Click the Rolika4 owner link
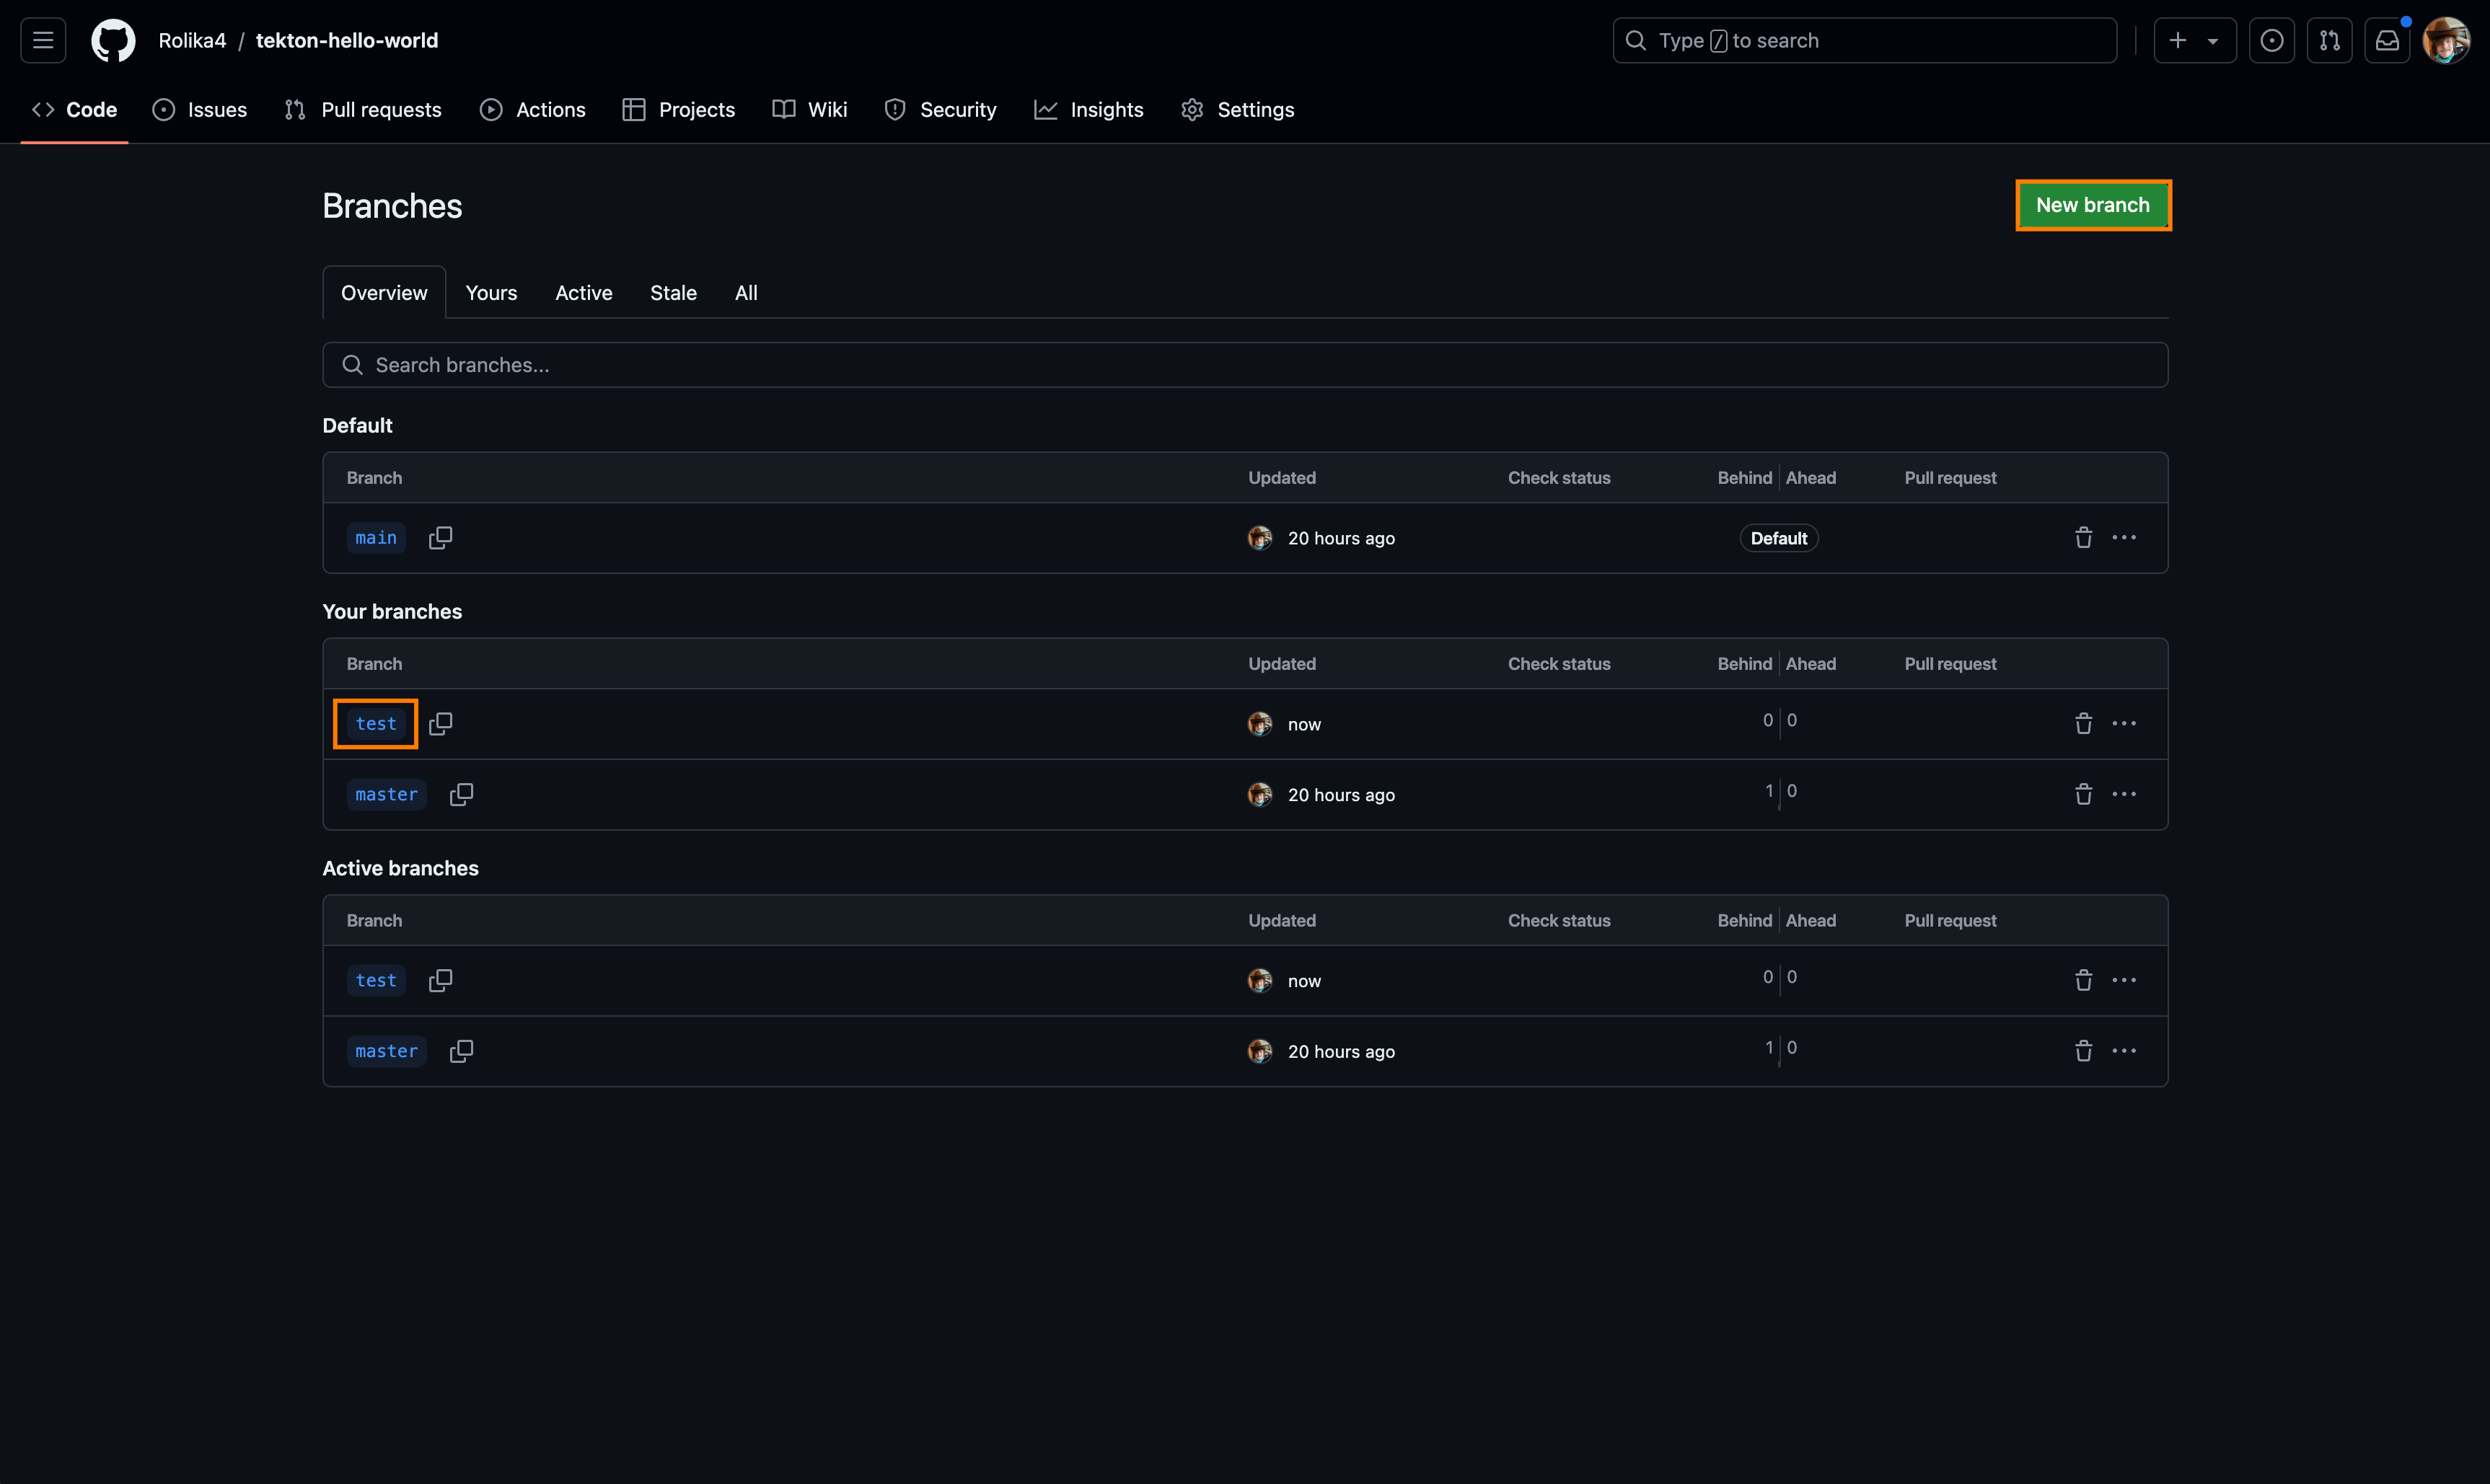Image resolution: width=2490 pixels, height=1484 pixels. tap(192, 41)
